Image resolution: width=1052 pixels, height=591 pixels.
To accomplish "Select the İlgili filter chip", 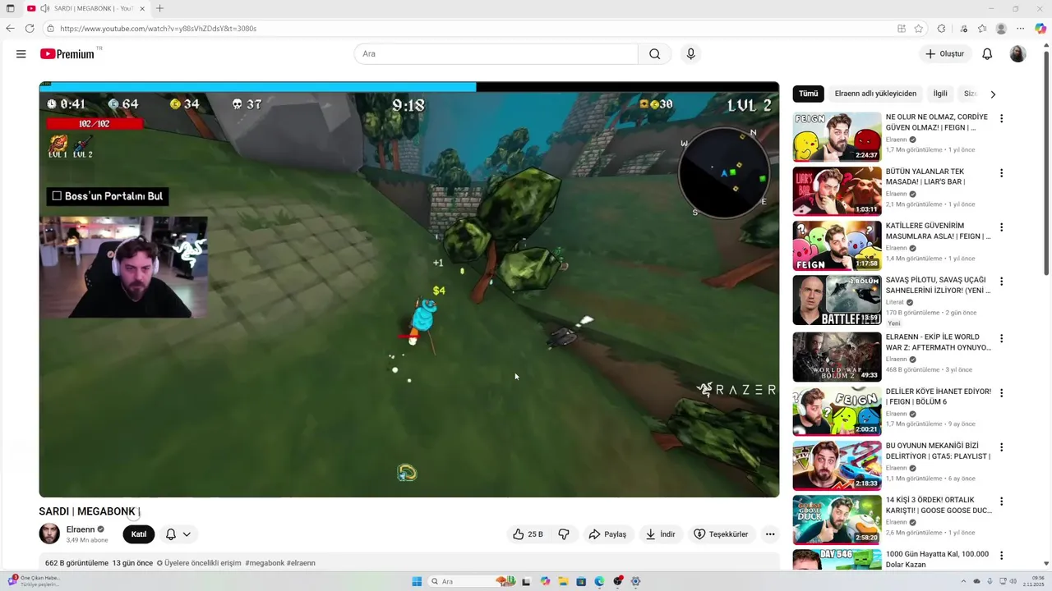I will pos(940,94).
